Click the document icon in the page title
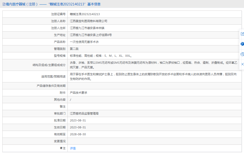Screen dimensions: 244x153 pyautogui.click(x=4, y=4)
